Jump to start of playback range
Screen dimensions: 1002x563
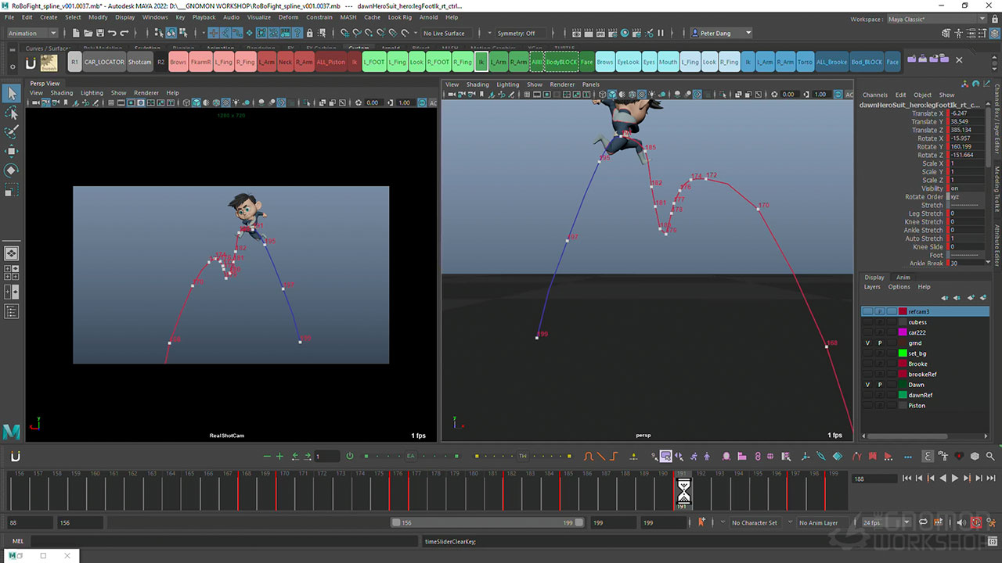906,478
